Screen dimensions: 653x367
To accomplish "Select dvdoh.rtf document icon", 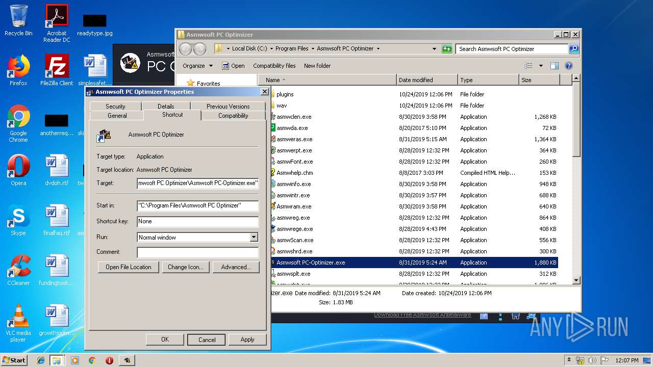I will coord(57,170).
